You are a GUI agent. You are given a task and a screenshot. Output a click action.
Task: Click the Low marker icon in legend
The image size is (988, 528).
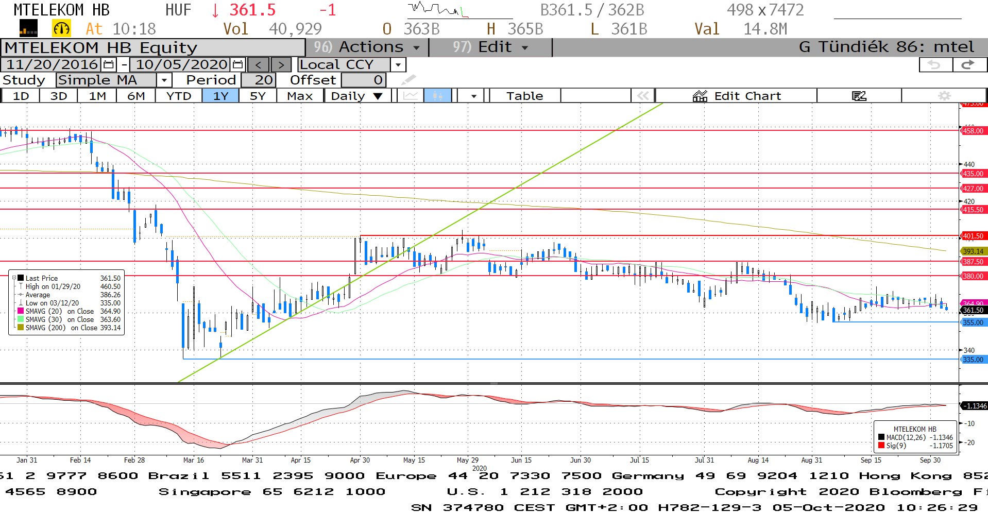(x=21, y=303)
